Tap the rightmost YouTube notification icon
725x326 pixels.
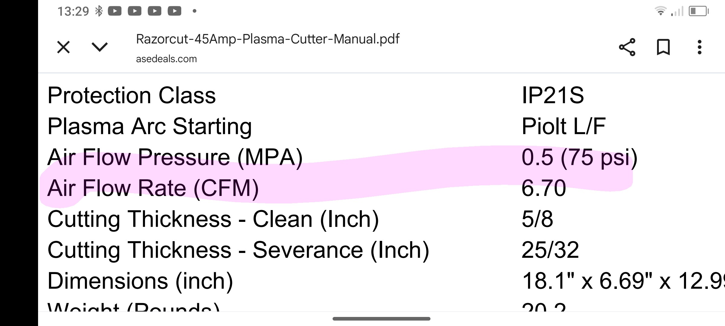coord(175,11)
